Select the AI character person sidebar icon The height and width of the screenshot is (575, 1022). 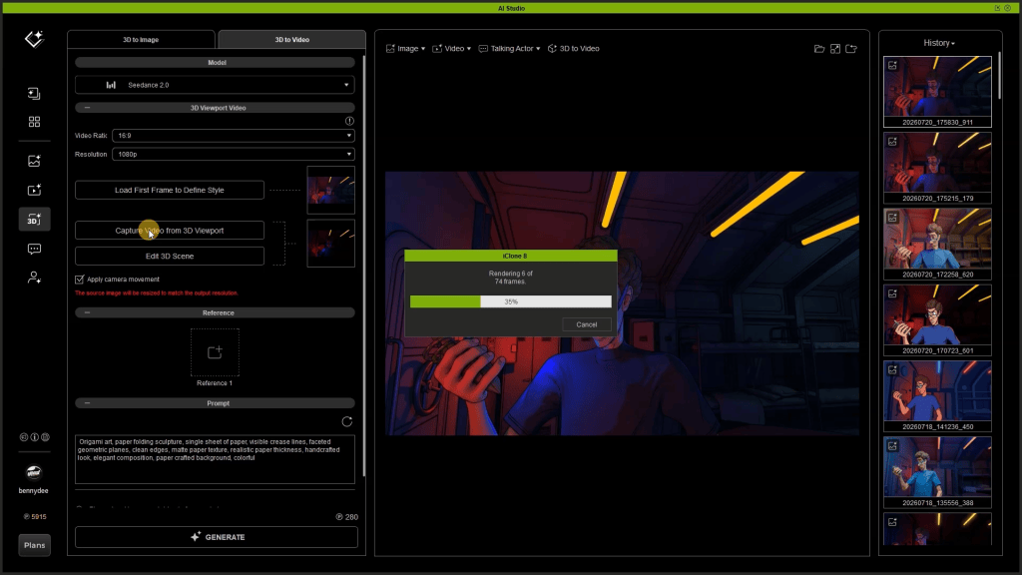coord(34,278)
